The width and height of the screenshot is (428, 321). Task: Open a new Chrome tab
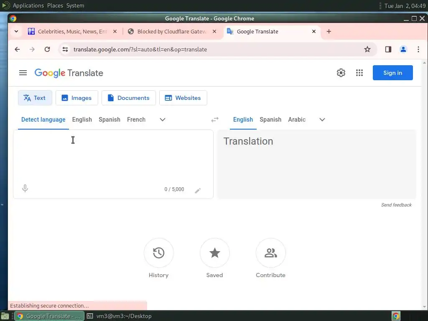pos(329,31)
